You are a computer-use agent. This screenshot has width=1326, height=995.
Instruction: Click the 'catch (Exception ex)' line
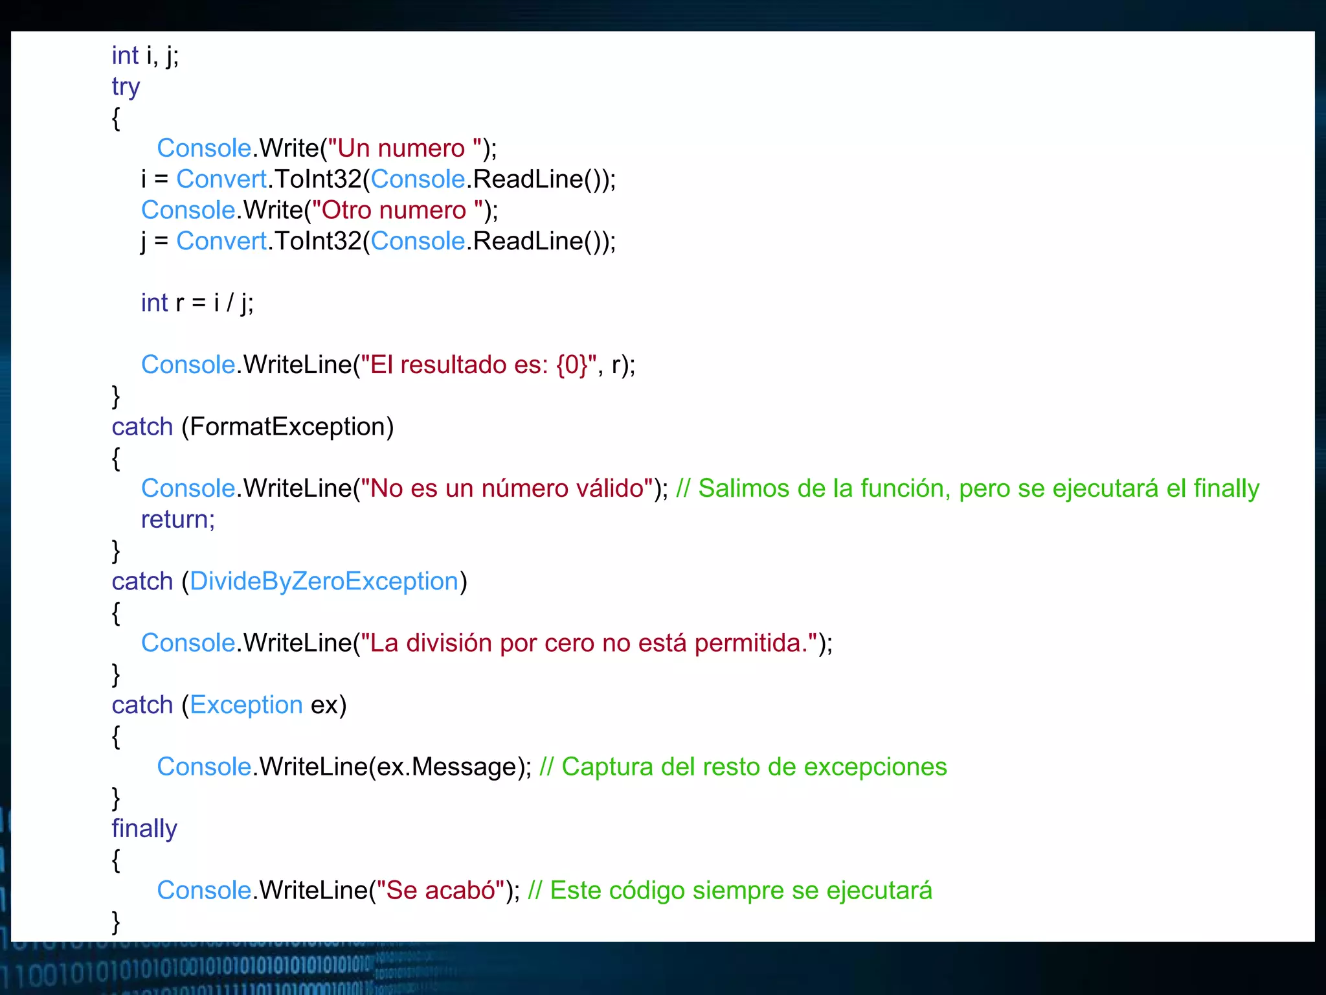pyautogui.click(x=229, y=705)
